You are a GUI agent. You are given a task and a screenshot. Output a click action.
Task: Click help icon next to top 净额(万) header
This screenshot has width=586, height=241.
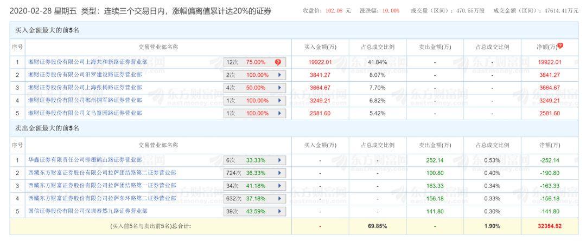click(560, 46)
